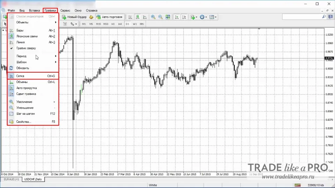The width and height of the screenshot is (335, 188).
Task: Open the indicators toolbar dropdown arrow
Action: click(196, 17)
